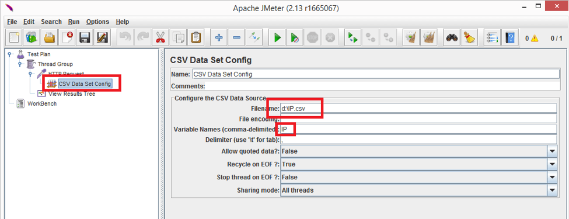
Task: Collapse all nodes with minus icon
Action: (x=236, y=37)
